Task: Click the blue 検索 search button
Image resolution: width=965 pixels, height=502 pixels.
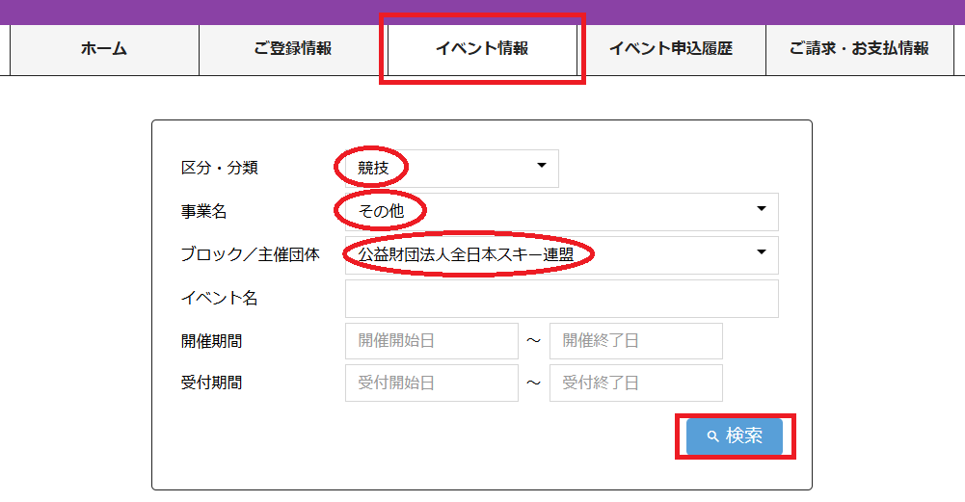Action: 735,436
